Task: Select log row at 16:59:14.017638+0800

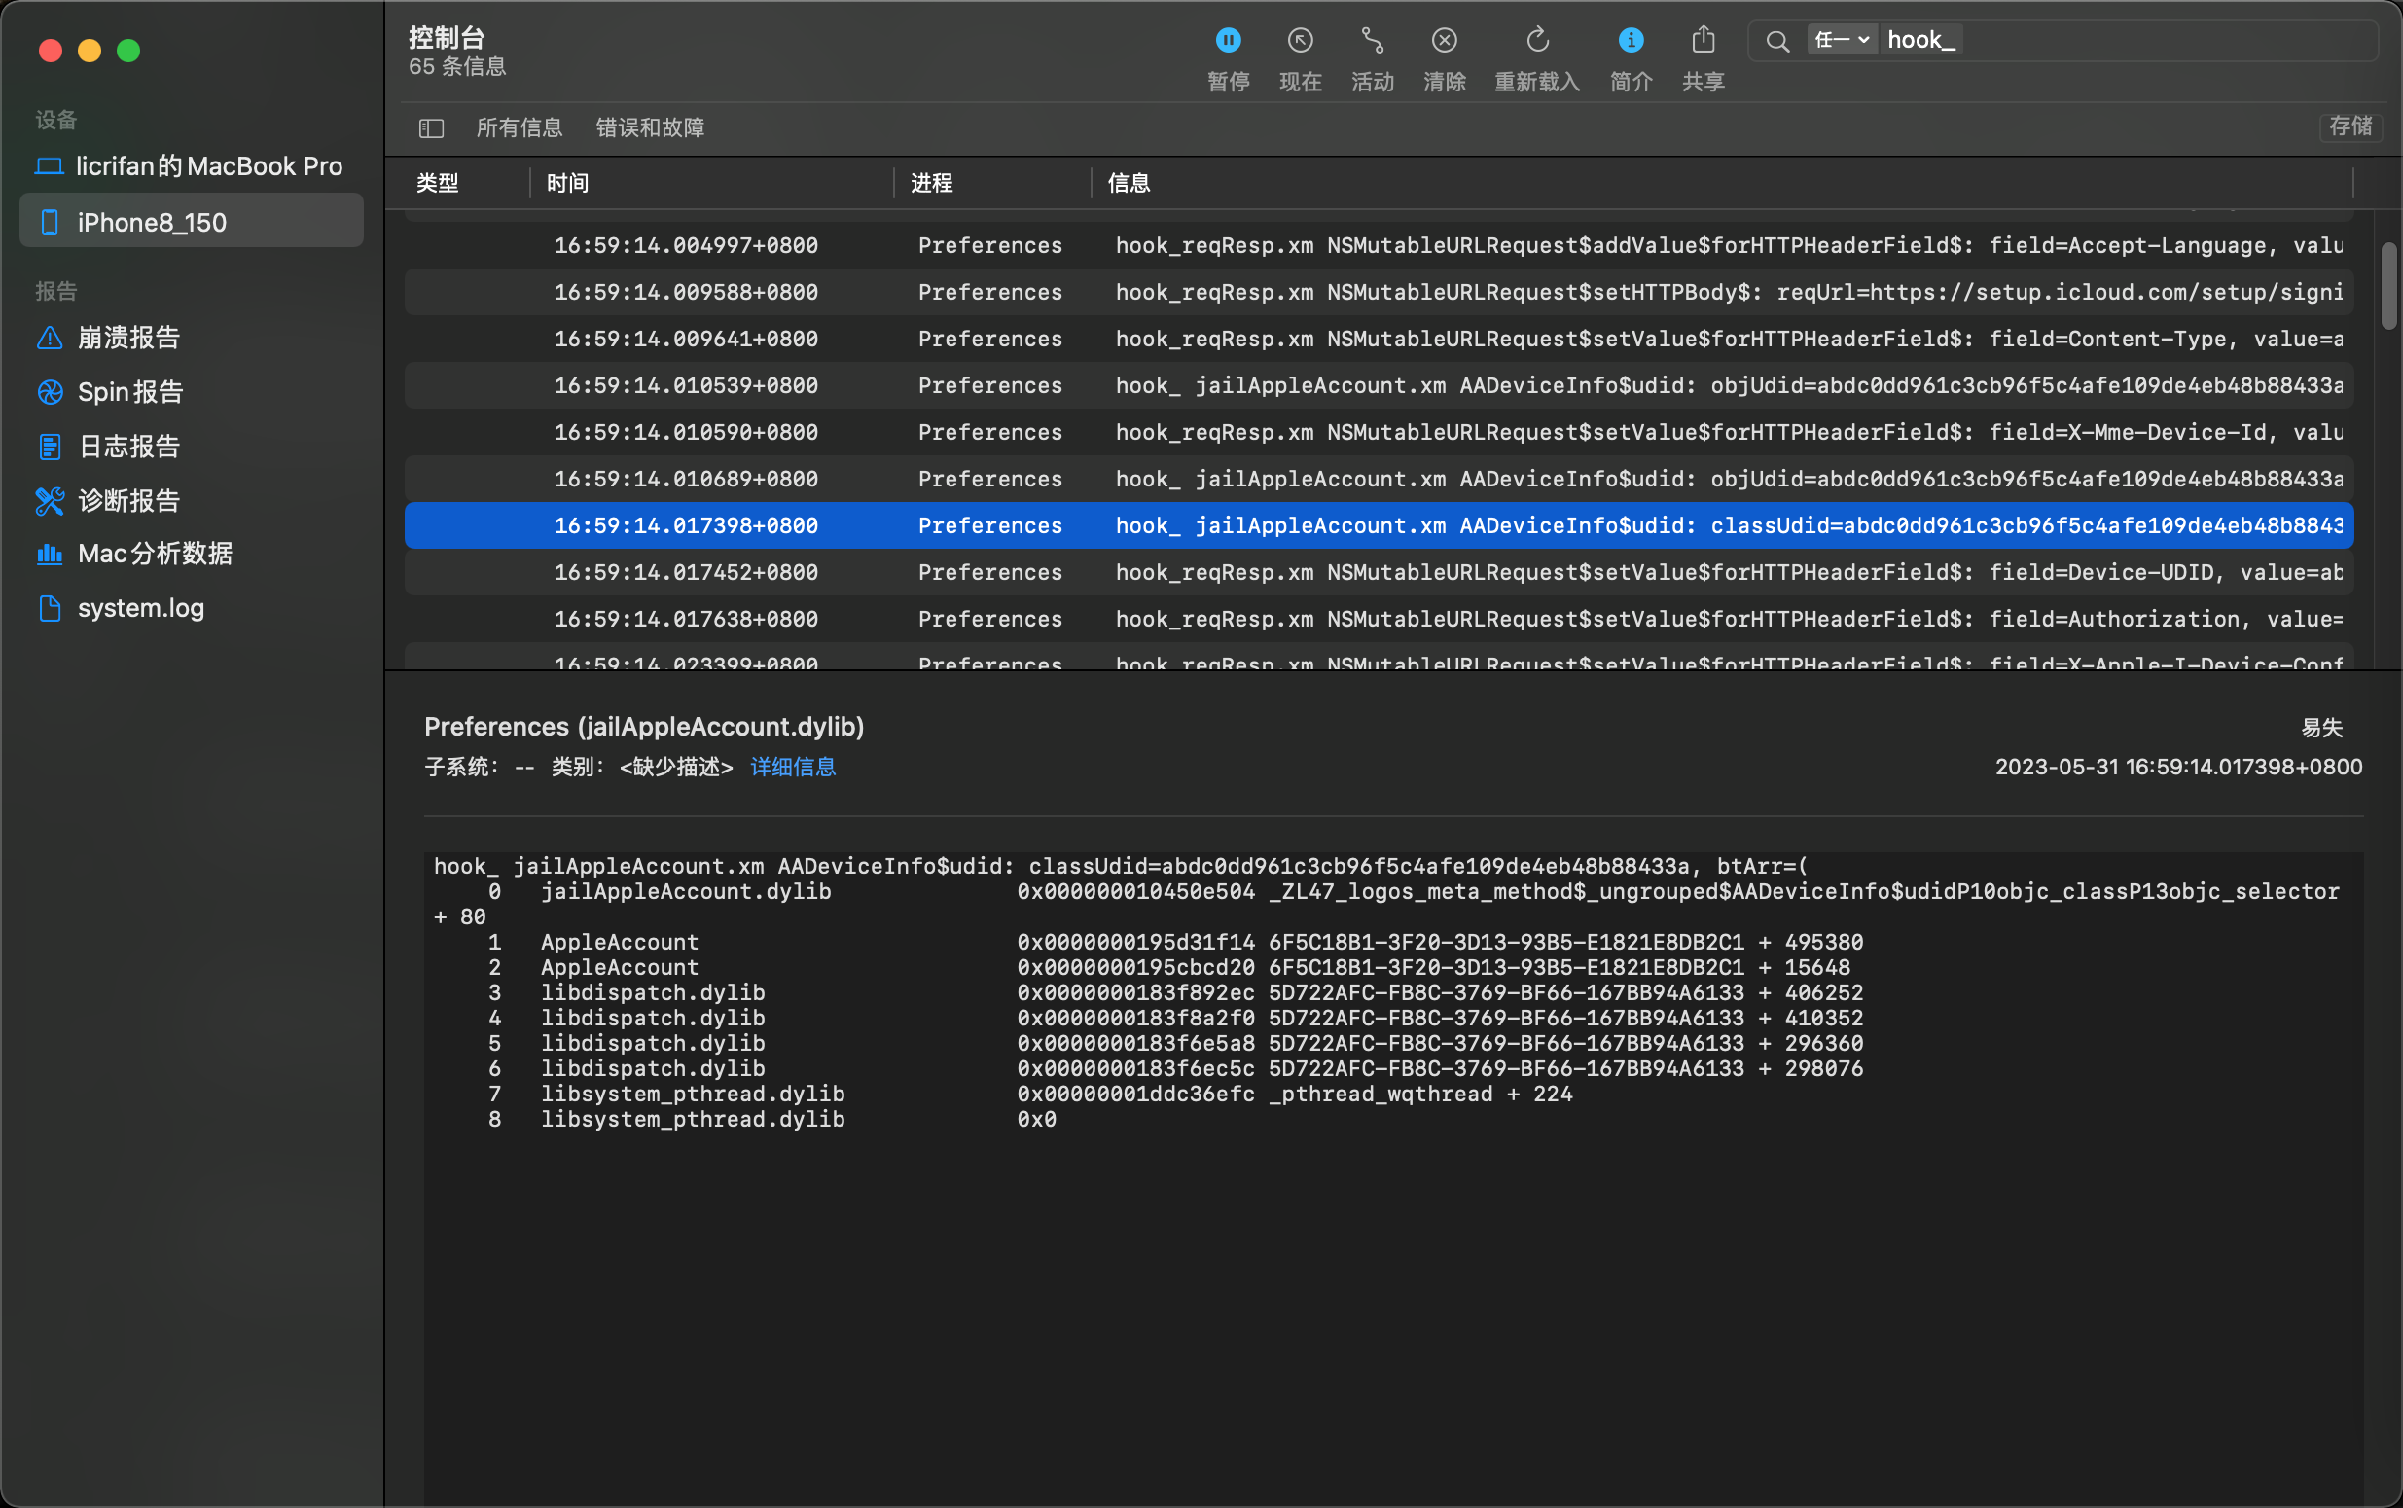Action: 1379,620
